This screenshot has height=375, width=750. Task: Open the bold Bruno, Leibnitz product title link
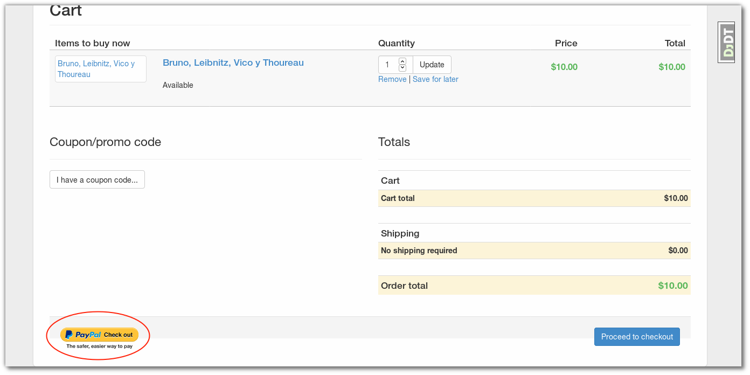[233, 63]
